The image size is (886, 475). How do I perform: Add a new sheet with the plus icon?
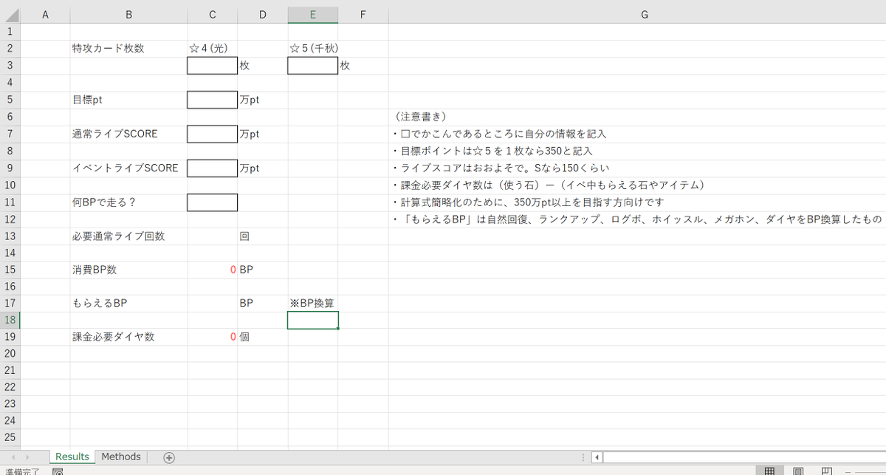(169, 457)
